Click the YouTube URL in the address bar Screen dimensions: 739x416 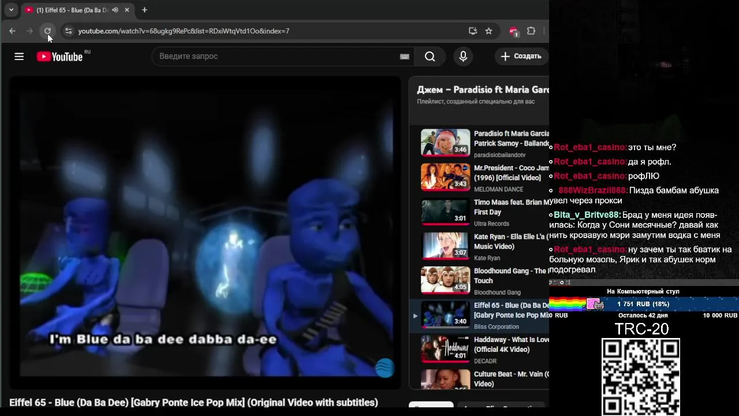(184, 31)
